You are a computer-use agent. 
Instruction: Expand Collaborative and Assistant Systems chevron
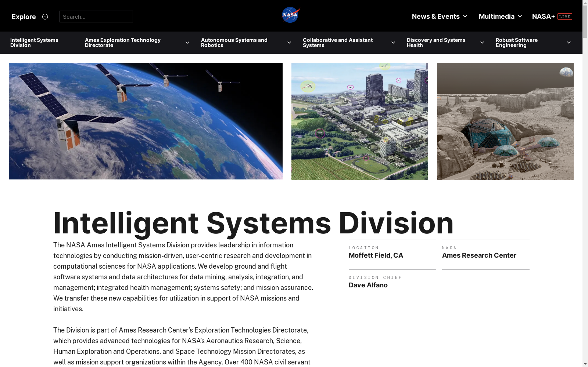tap(393, 43)
